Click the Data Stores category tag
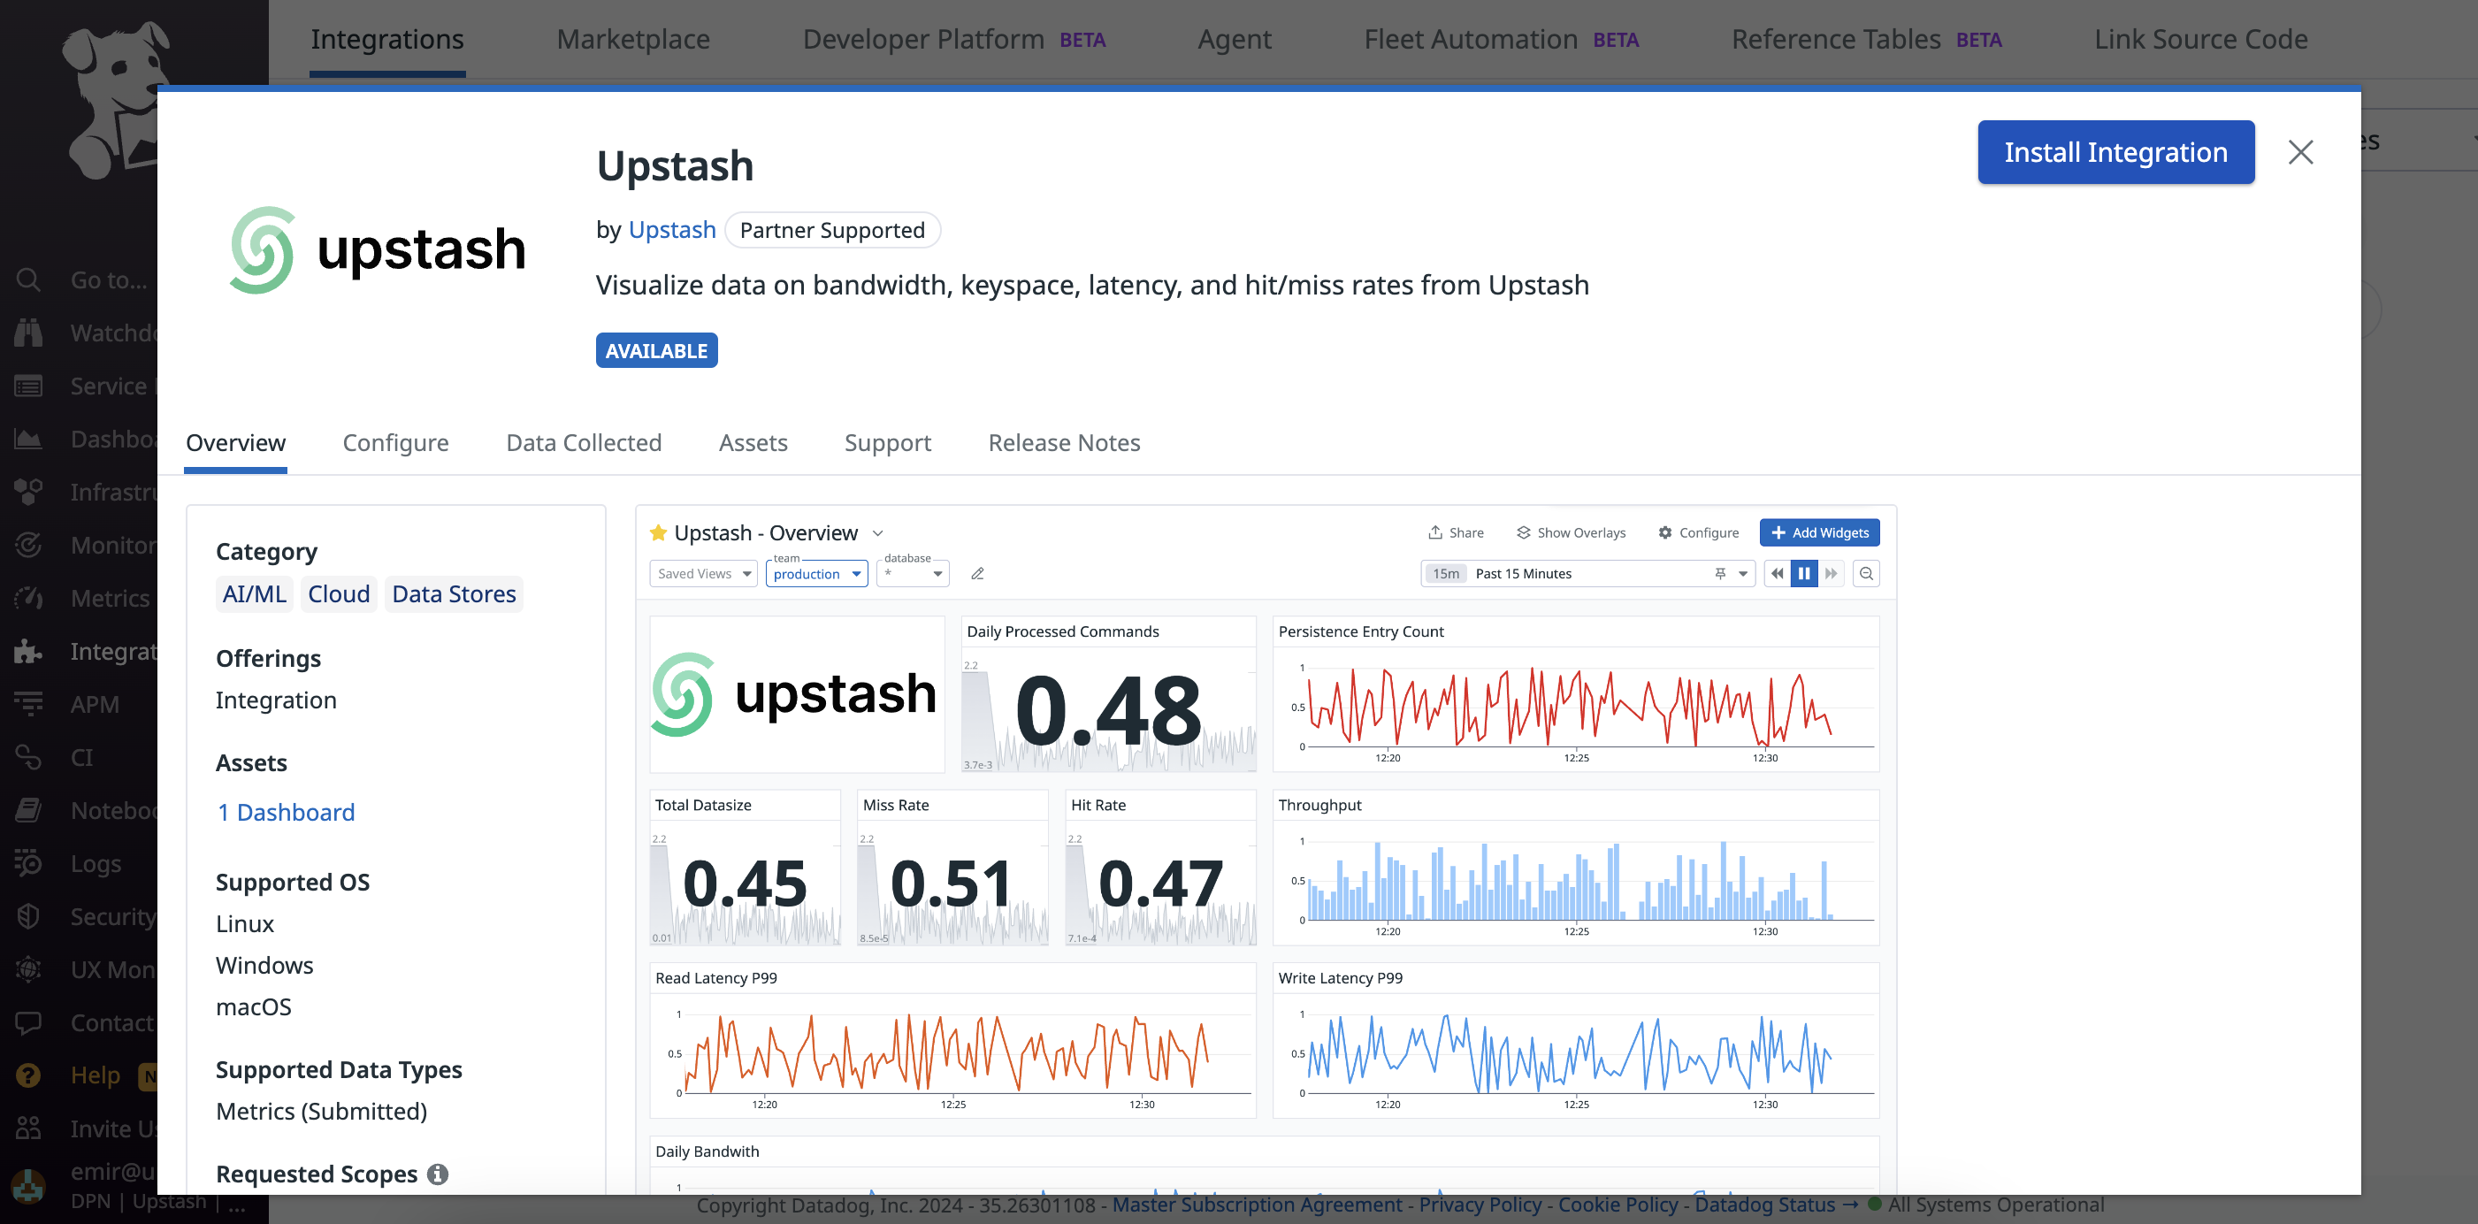Viewport: 2478px width, 1224px height. coord(454,593)
